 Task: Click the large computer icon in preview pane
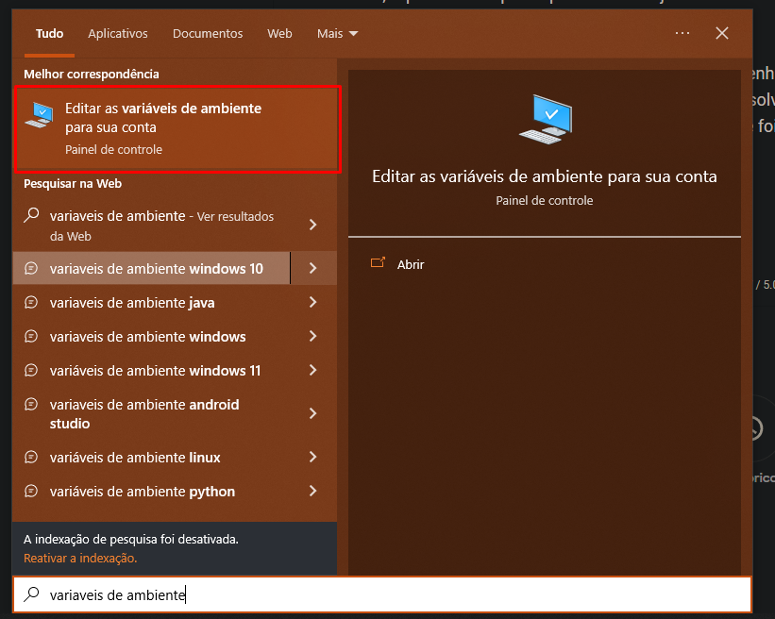[x=546, y=119]
